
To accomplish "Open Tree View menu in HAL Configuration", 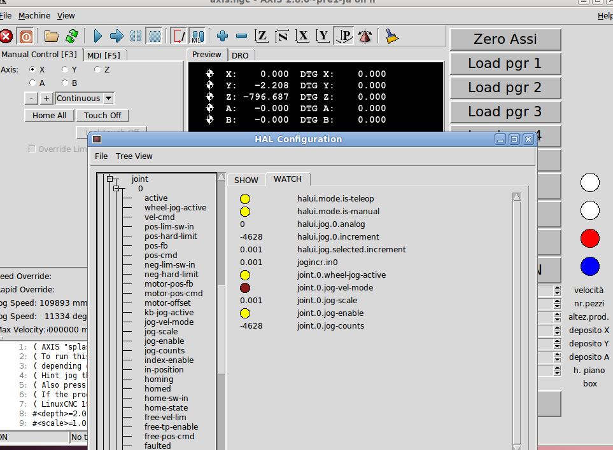I will [x=134, y=156].
